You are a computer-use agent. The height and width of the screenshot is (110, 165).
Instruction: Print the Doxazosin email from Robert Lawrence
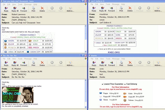(33, 9)
